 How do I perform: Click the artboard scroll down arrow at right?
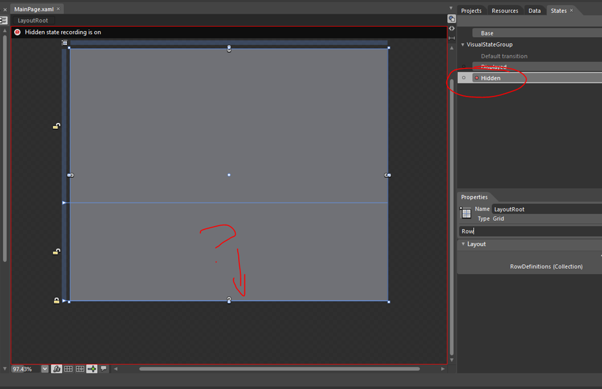pyautogui.click(x=451, y=360)
